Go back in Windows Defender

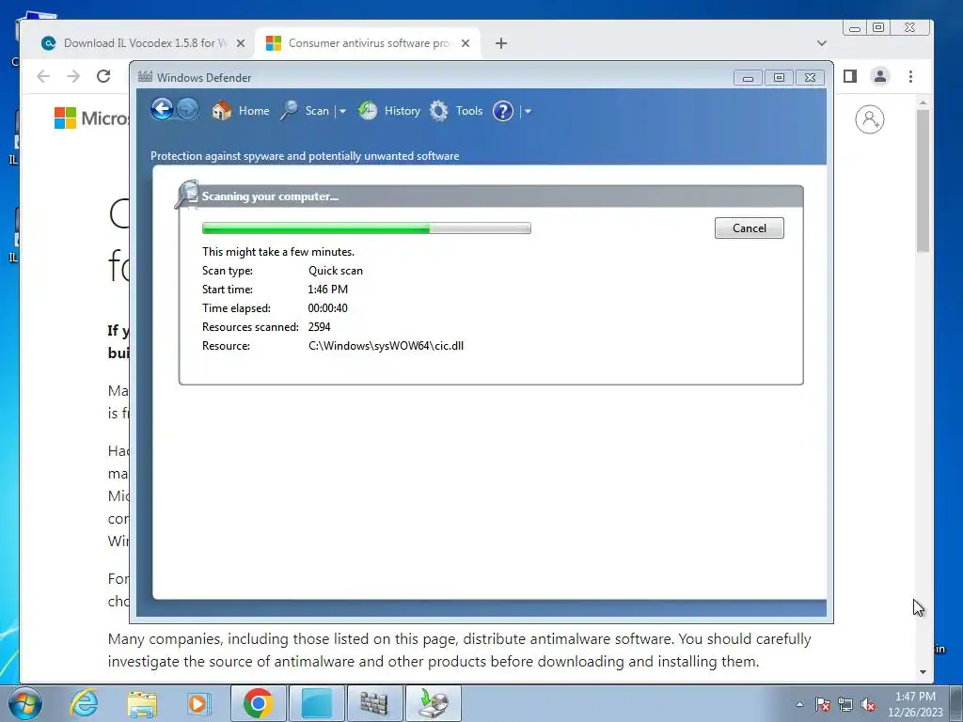[x=162, y=110]
